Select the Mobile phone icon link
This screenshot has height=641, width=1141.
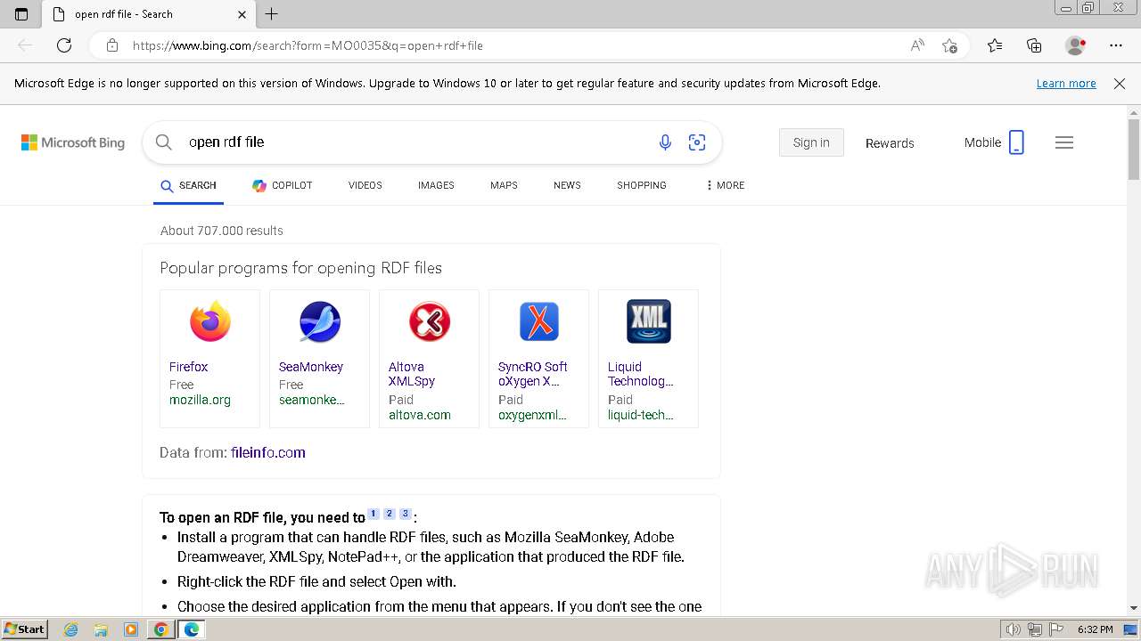point(1016,142)
